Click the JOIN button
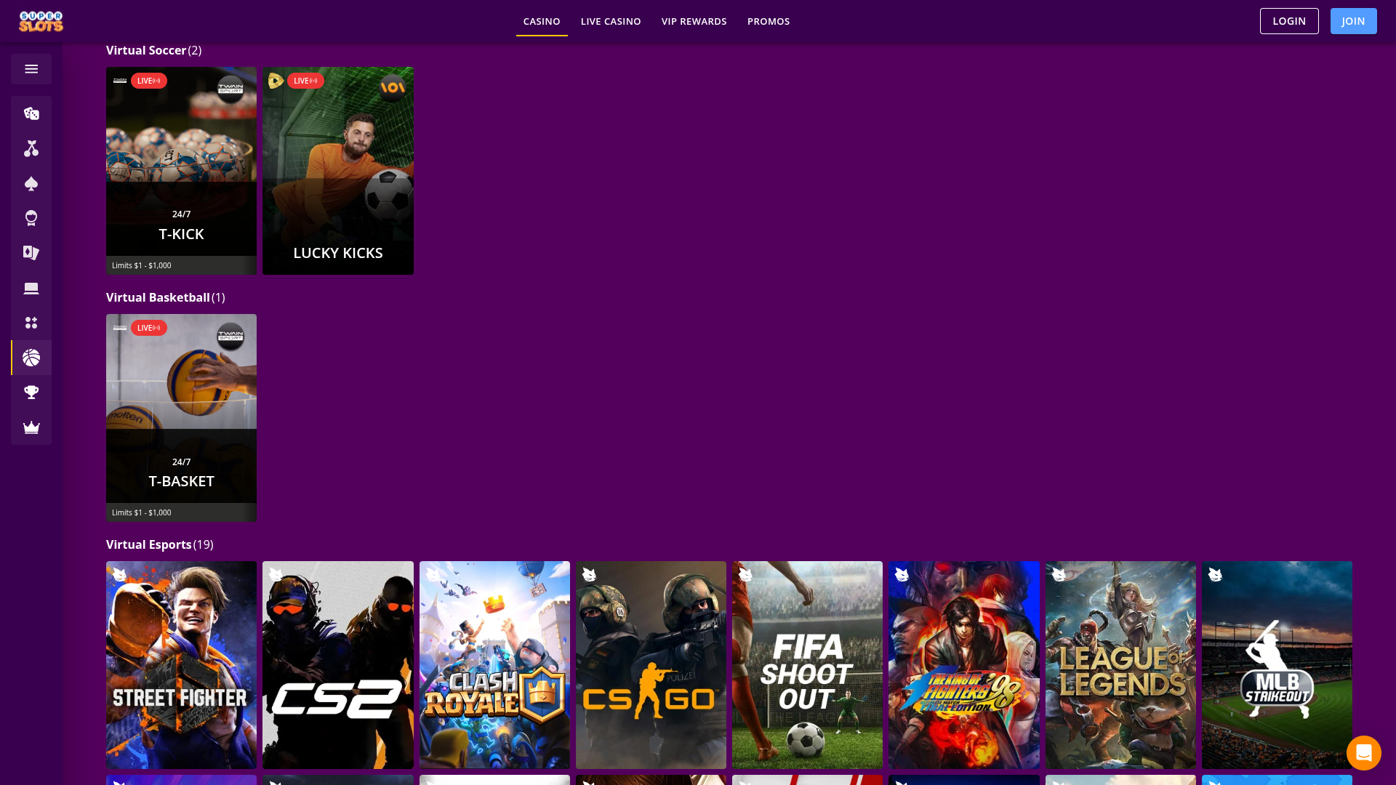Screen dimensions: 1396x785 1353,21
